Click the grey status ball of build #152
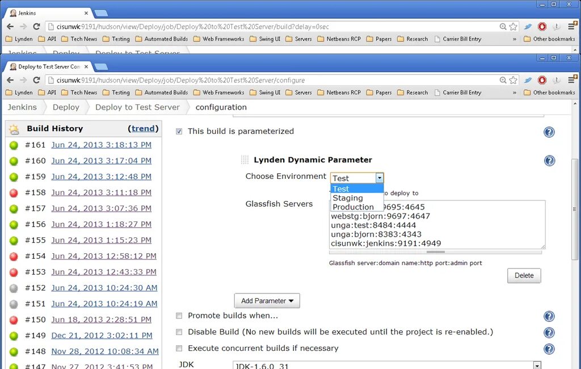The image size is (581, 369). 14,288
